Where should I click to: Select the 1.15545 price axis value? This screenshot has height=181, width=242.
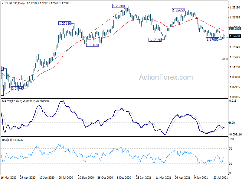[x=235, y=47]
